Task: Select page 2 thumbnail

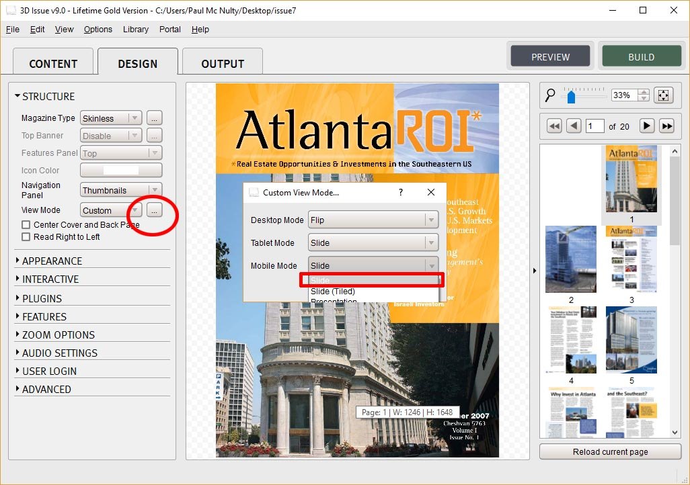Action: tap(571, 259)
